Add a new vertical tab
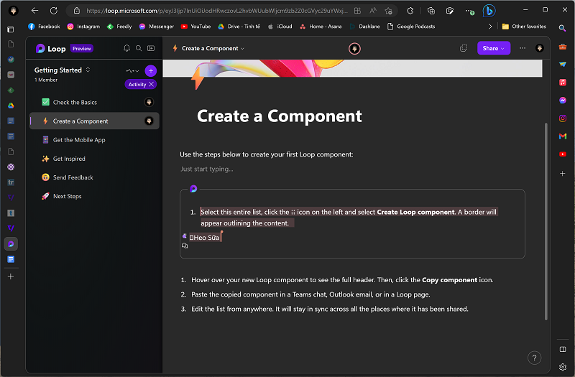The width and height of the screenshot is (575, 377). click(11, 276)
